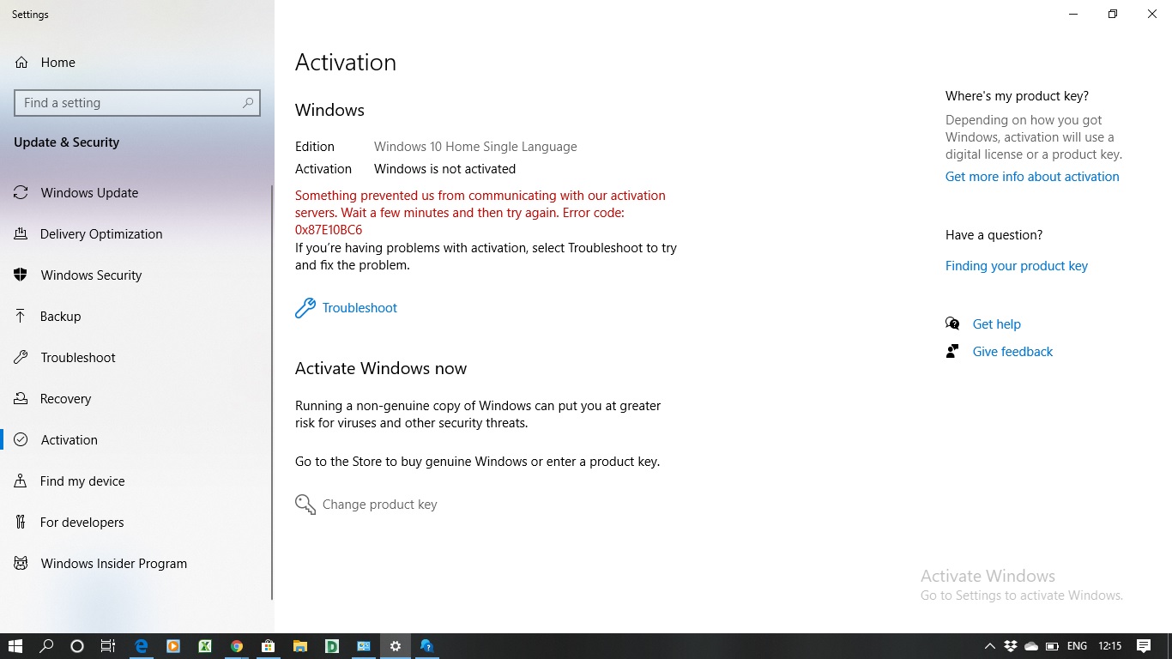
Task: Click the ENG language indicator
Action: [x=1078, y=646]
